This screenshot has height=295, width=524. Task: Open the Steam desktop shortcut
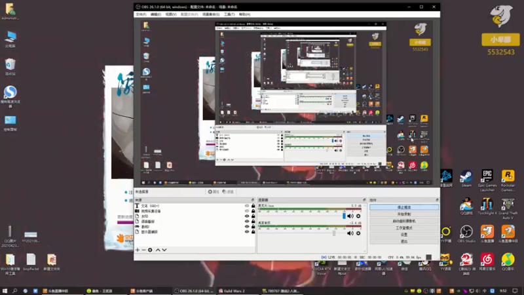pos(466,178)
